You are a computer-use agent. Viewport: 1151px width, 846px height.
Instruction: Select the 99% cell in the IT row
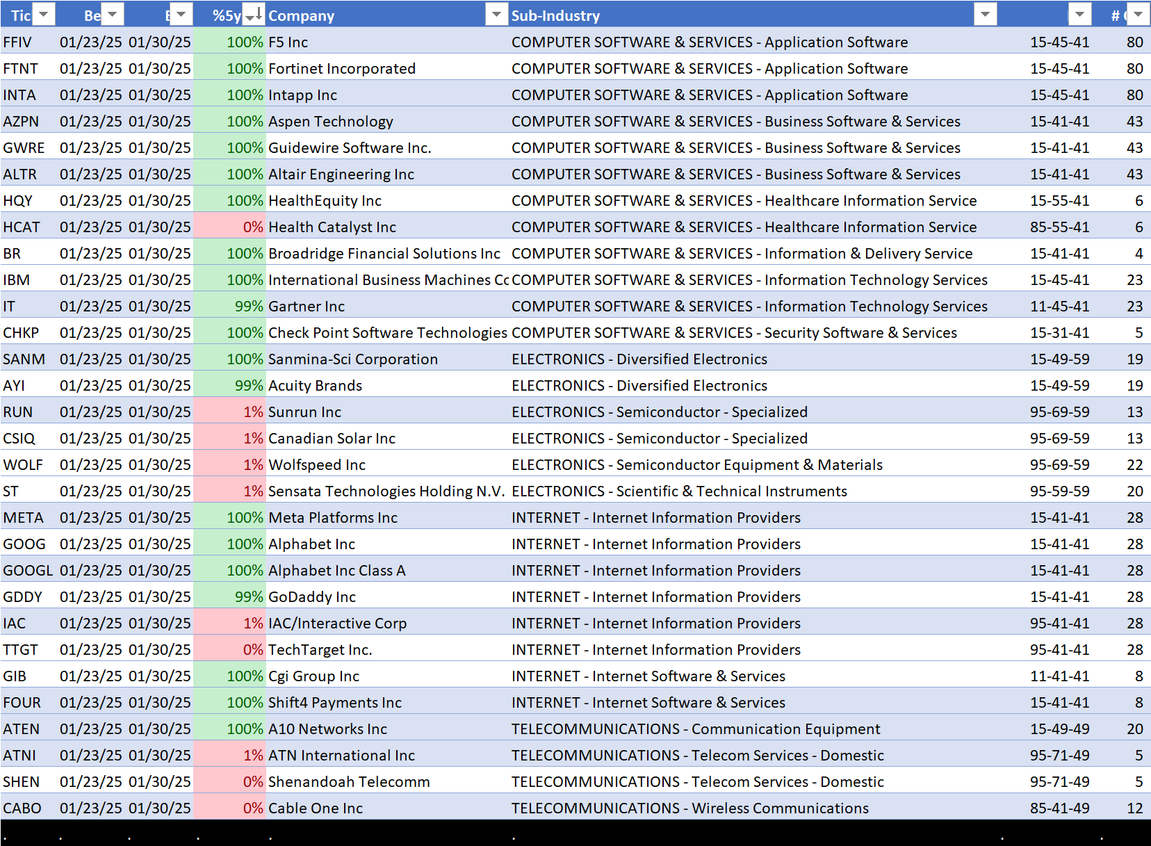point(229,306)
